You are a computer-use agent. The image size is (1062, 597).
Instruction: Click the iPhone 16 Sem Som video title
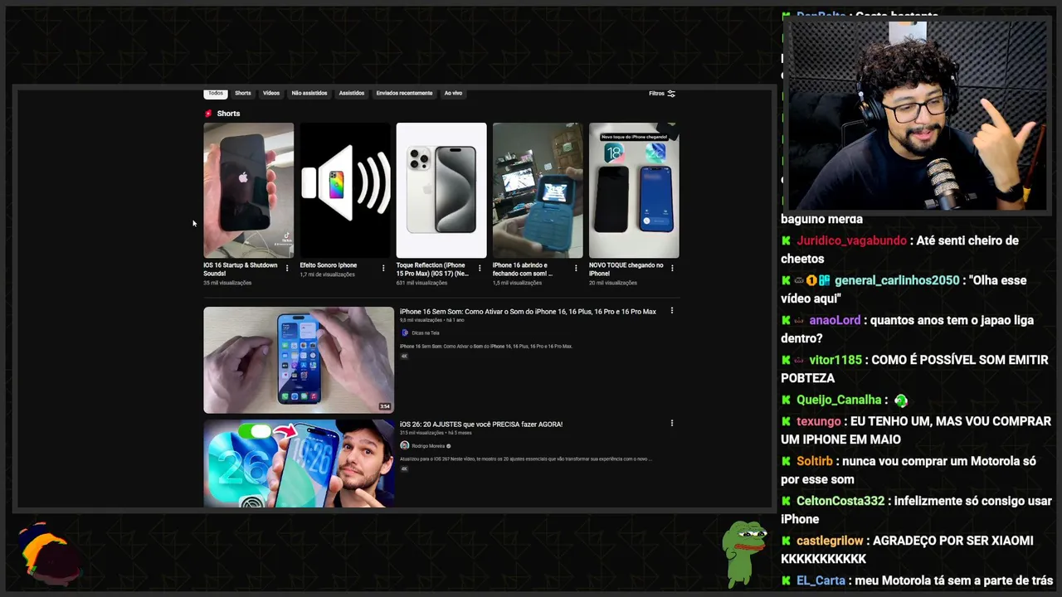pyautogui.click(x=528, y=312)
